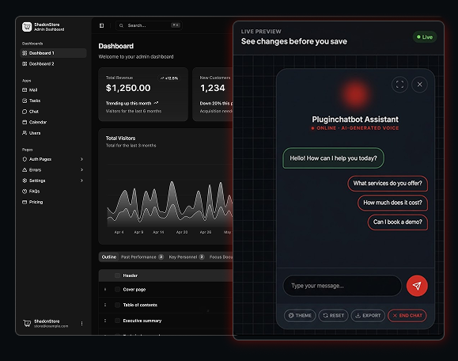
Task: Click the search magnifier icon
Action: point(121,25)
